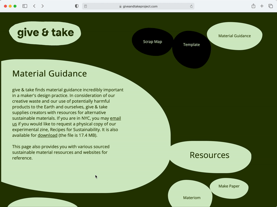
Task: Go forward with the right arrow
Action: tap(42, 6)
